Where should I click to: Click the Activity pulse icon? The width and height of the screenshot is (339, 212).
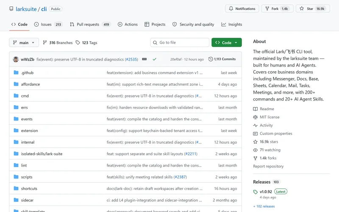[256, 125]
